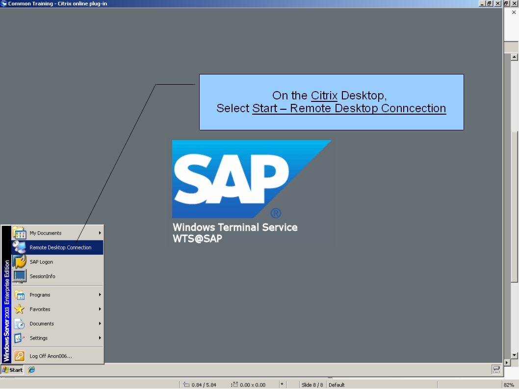Launch SessionInfo via its monitor icon
Image resolution: width=519 pixels, height=389 pixels.
(20, 276)
